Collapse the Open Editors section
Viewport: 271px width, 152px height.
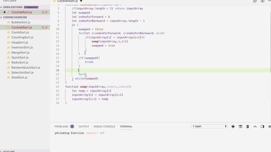pyautogui.click(x=13, y=7)
